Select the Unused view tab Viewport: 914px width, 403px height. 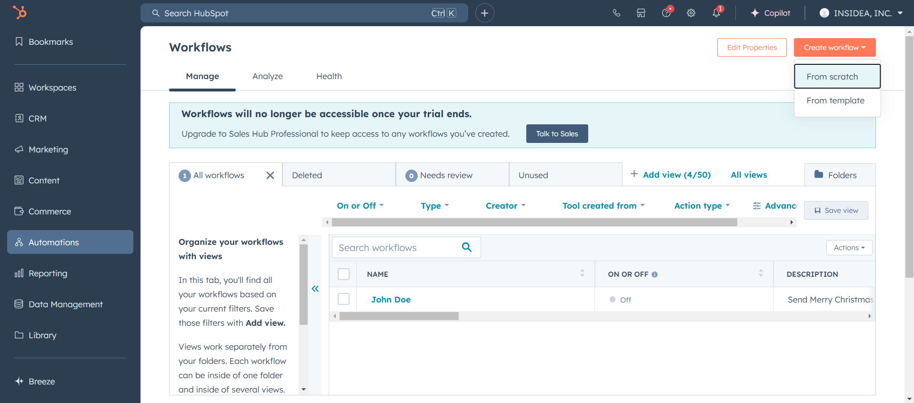[x=565, y=175]
